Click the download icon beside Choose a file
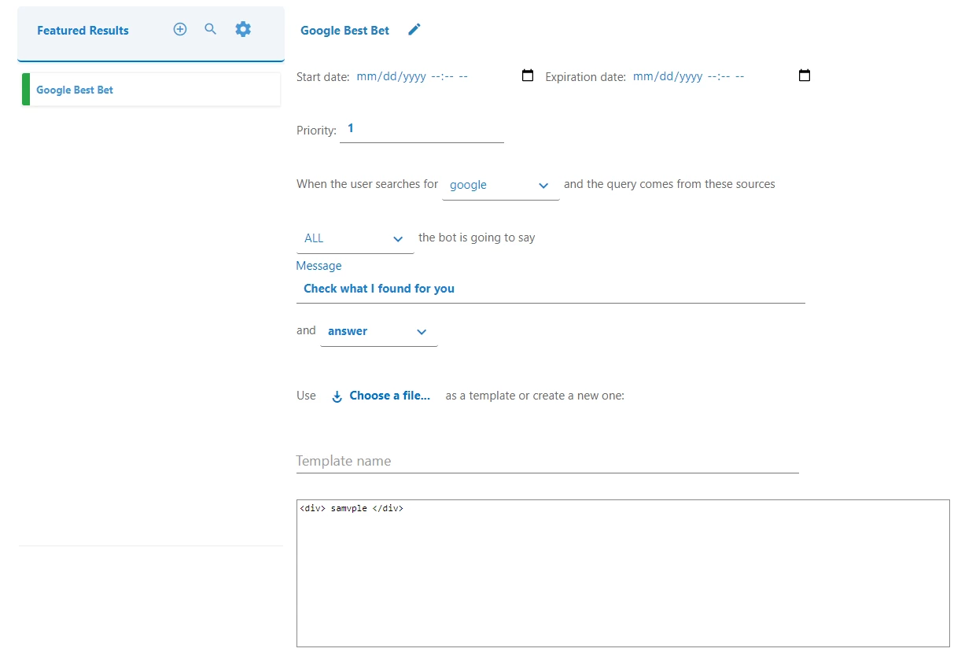Image resolution: width=965 pixels, height=652 pixels. point(337,396)
